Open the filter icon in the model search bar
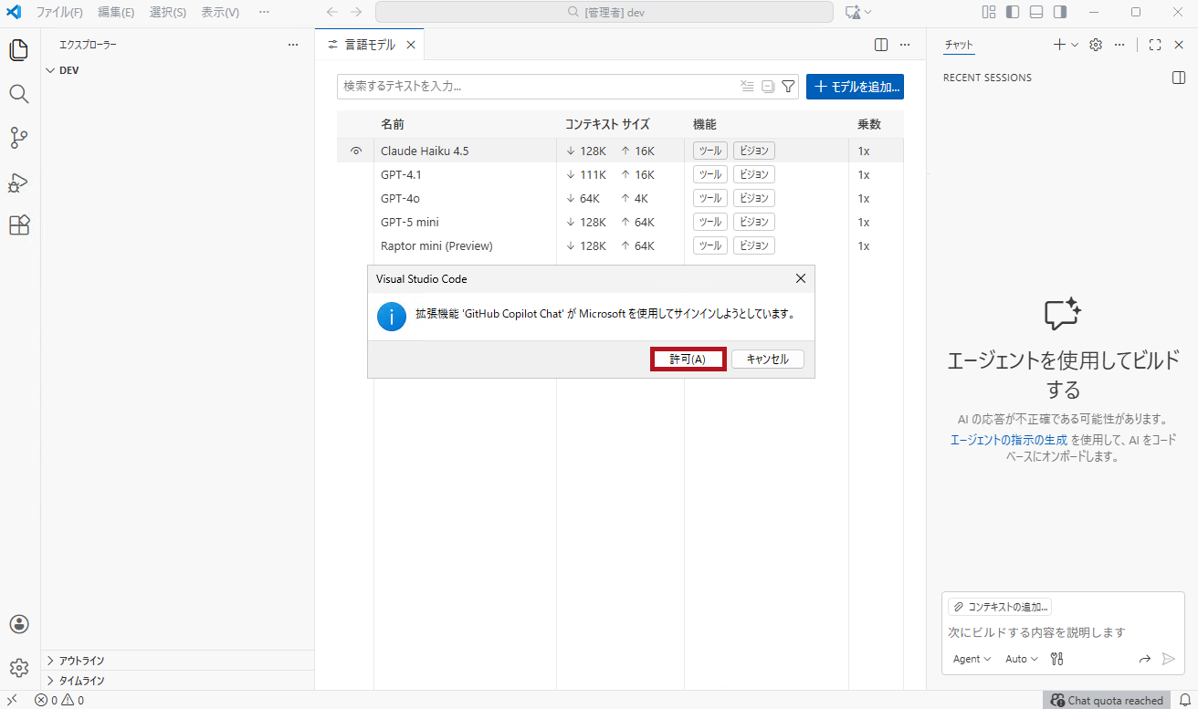This screenshot has height=709, width=1198. tap(787, 86)
